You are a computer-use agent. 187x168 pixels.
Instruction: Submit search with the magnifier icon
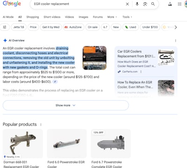(x=153, y=4)
